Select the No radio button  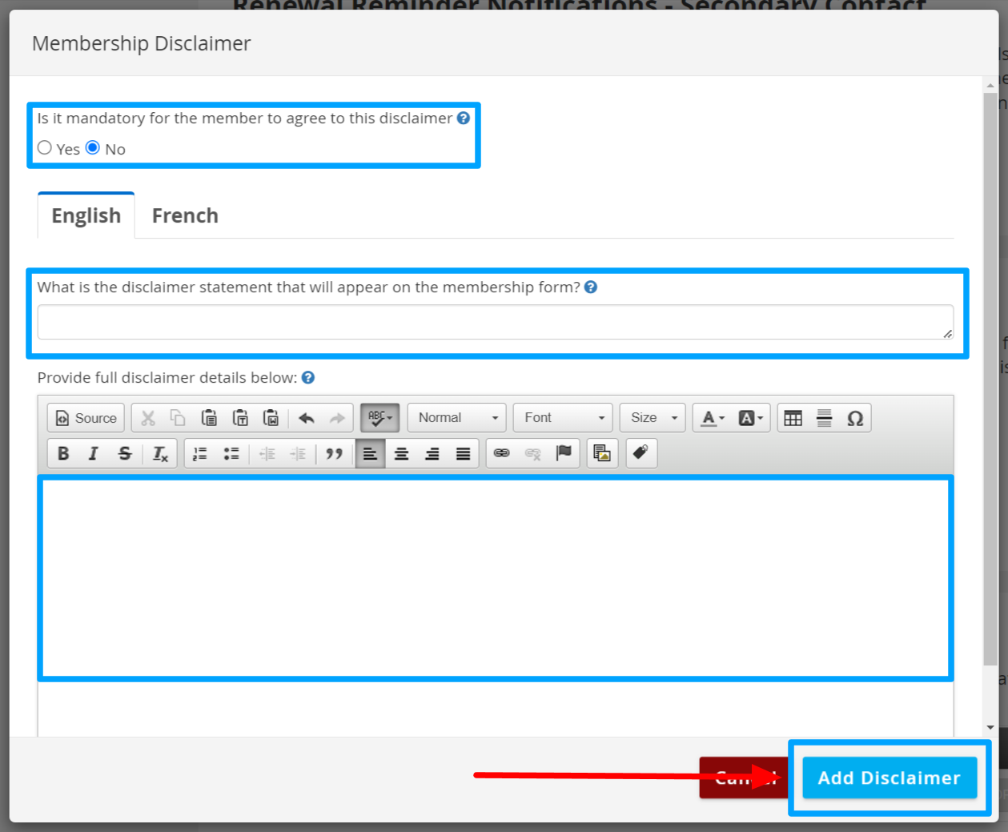click(93, 148)
